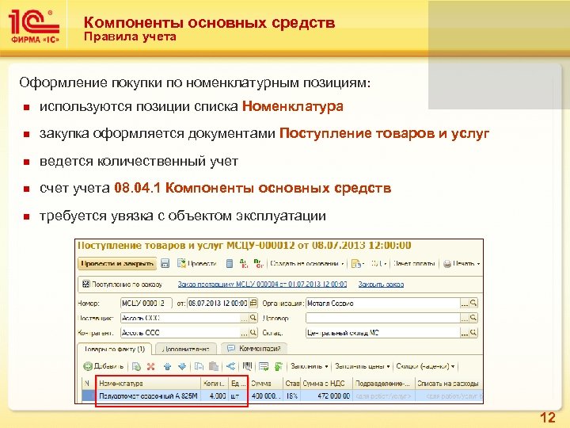Click the Провести post document button
Screen dimensions: 570x428
click(x=197, y=263)
